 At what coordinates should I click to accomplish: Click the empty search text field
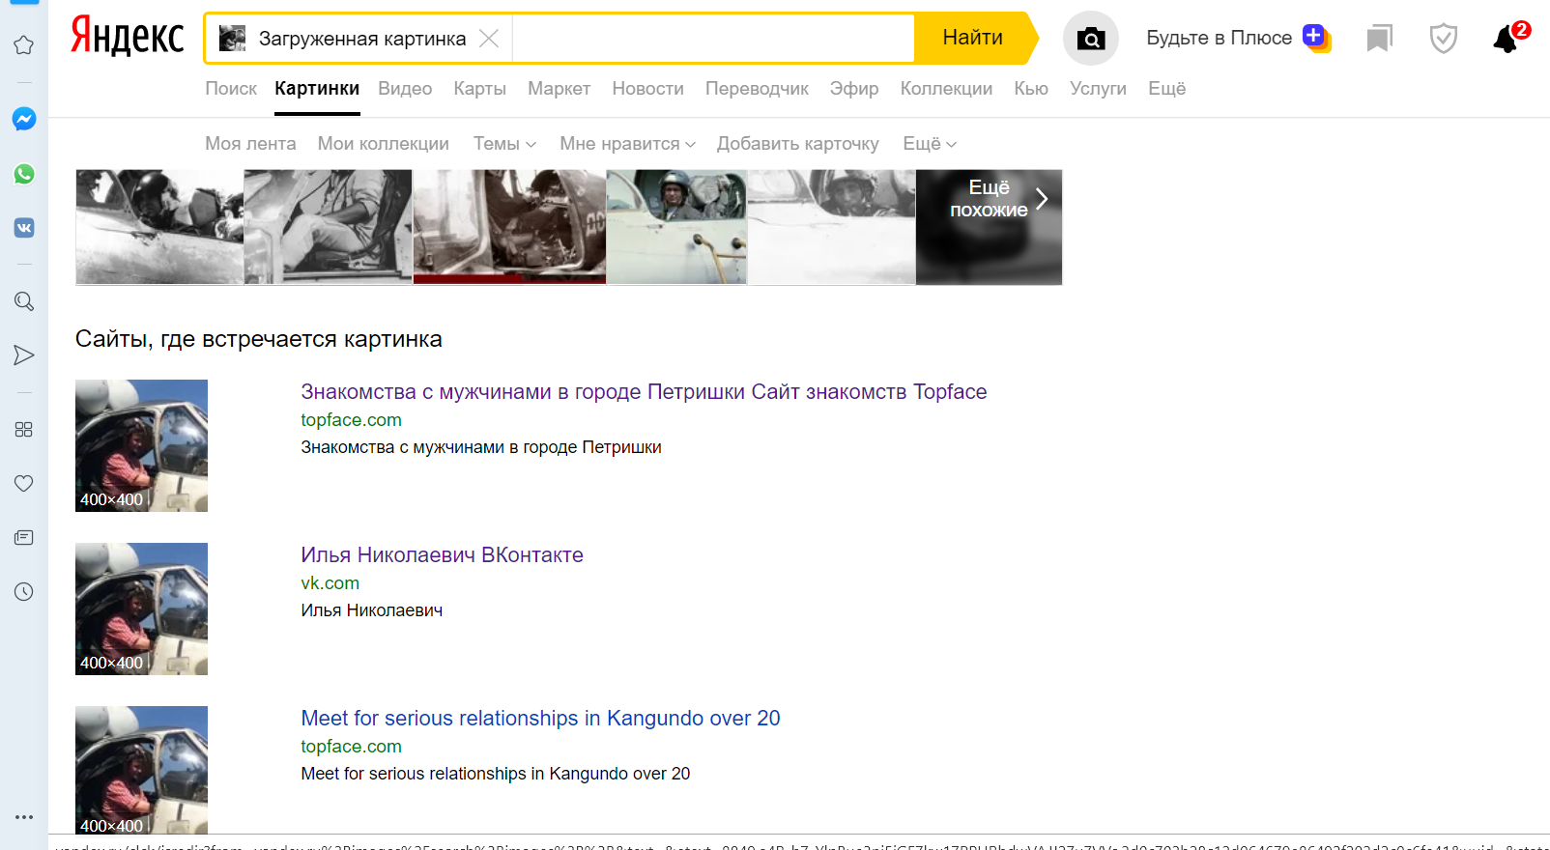[x=713, y=39]
